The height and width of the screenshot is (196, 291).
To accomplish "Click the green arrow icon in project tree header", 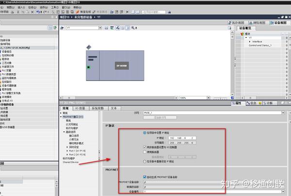I will click(55, 28).
